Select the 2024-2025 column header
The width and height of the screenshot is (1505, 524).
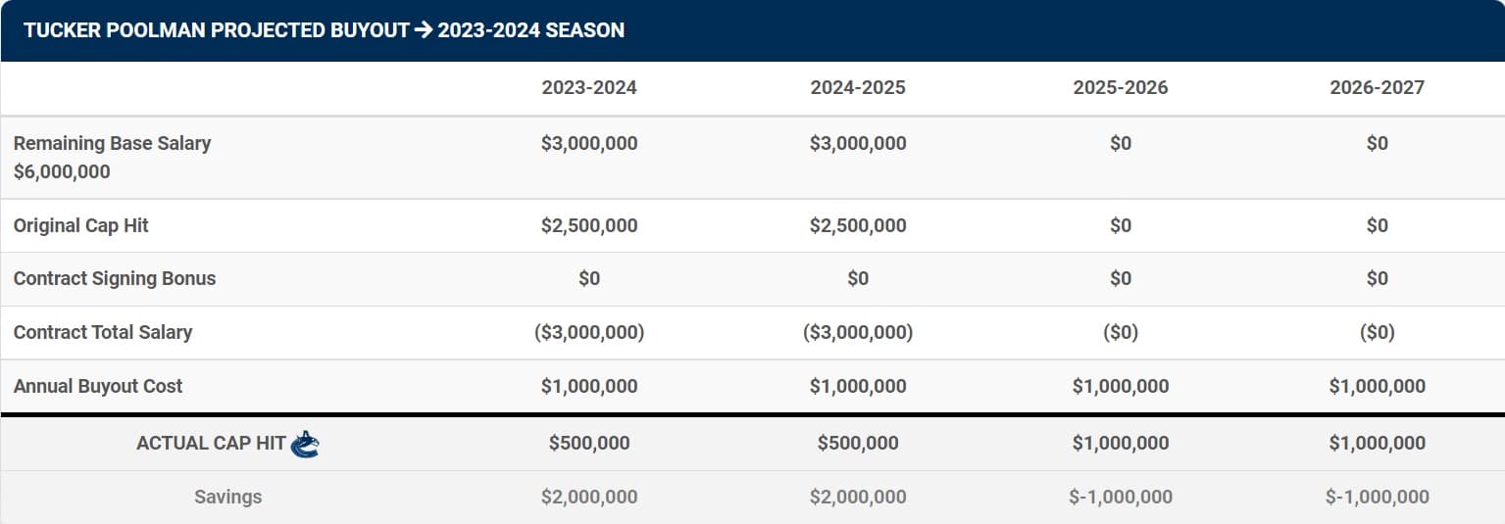[858, 87]
